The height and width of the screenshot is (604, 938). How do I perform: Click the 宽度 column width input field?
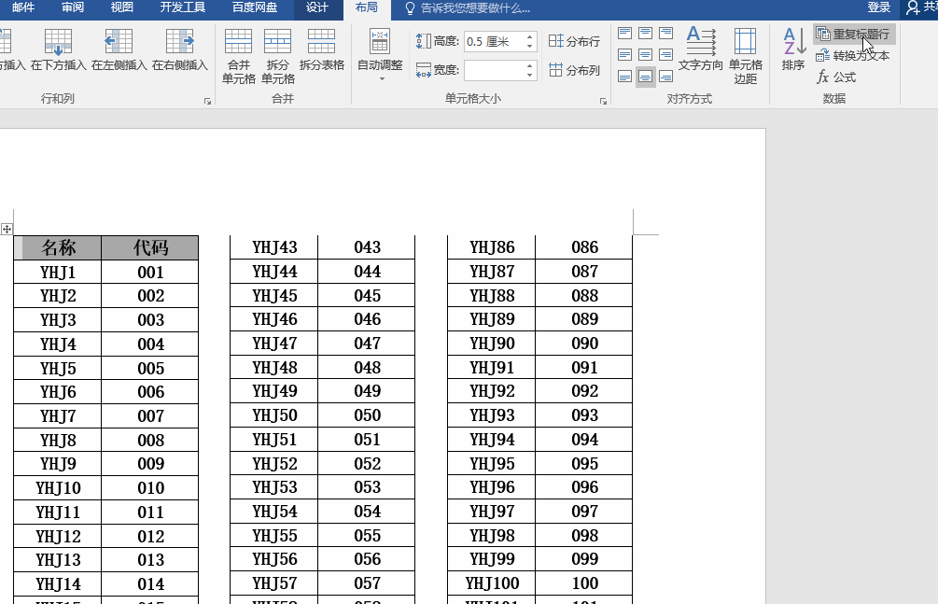click(x=494, y=70)
